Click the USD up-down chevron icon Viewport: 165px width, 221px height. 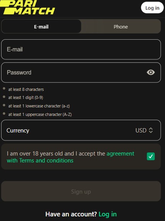point(151,130)
